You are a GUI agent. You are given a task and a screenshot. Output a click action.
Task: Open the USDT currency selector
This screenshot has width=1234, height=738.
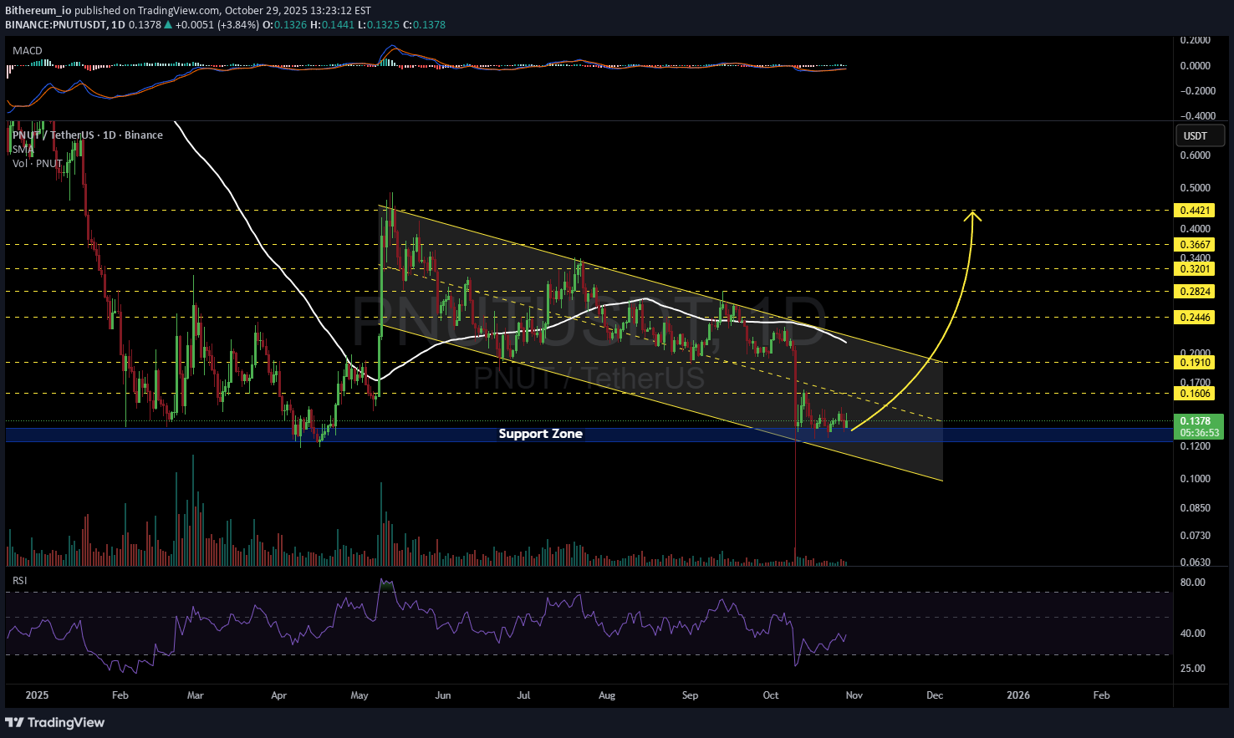pyautogui.click(x=1200, y=135)
